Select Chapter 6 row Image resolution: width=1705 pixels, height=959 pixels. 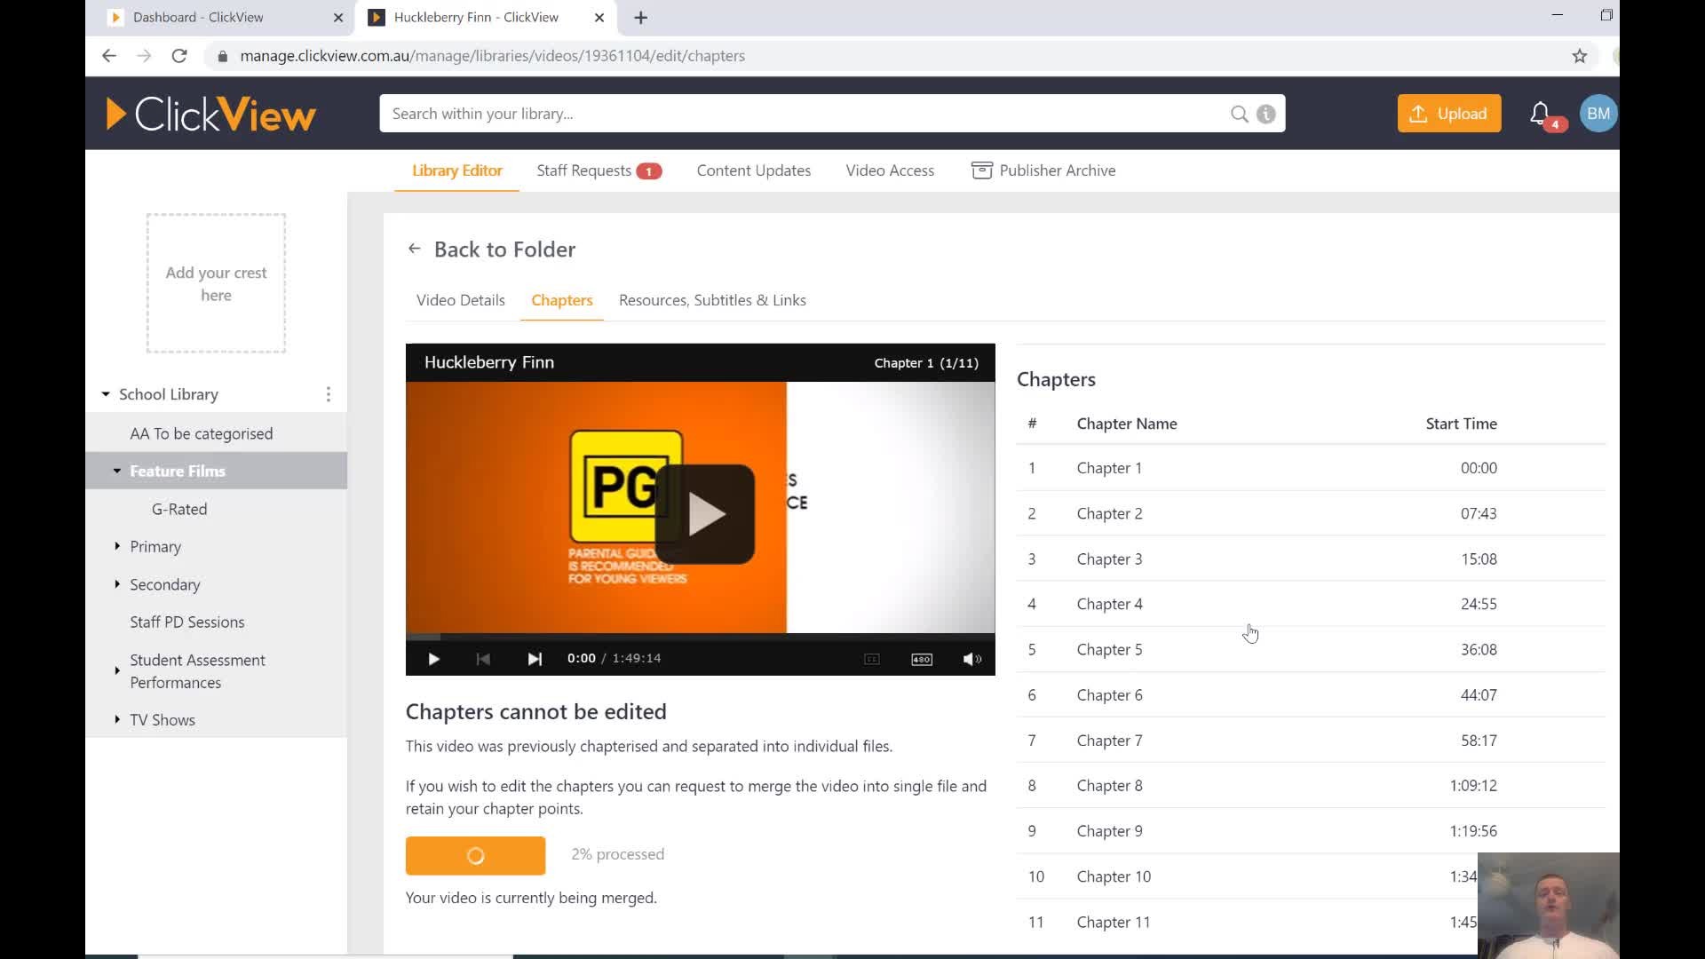tap(1311, 694)
